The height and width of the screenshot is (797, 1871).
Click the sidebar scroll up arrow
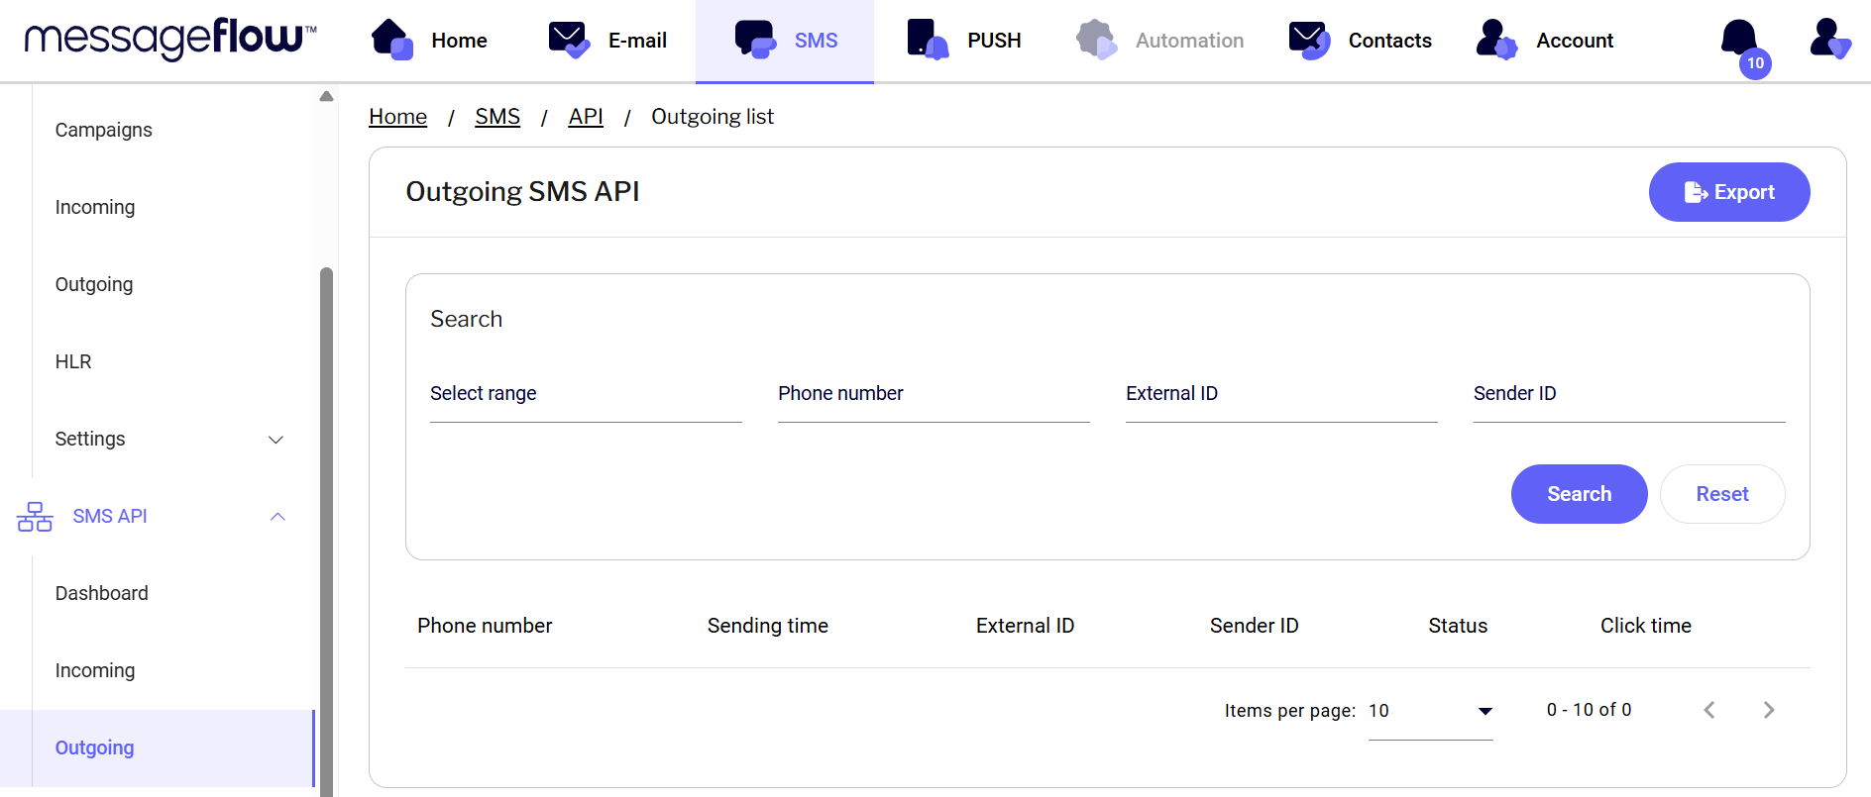point(326,96)
